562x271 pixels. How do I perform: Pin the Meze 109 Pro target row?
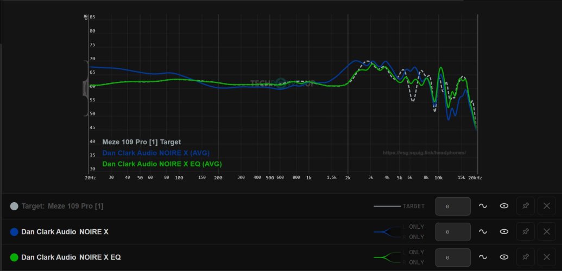coord(526,206)
